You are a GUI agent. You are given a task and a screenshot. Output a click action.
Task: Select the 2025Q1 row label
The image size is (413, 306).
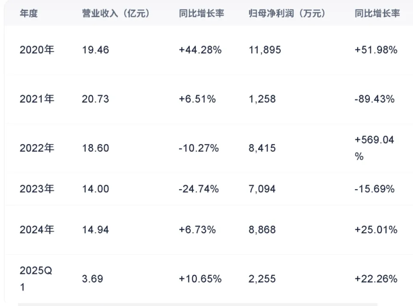click(x=35, y=279)
